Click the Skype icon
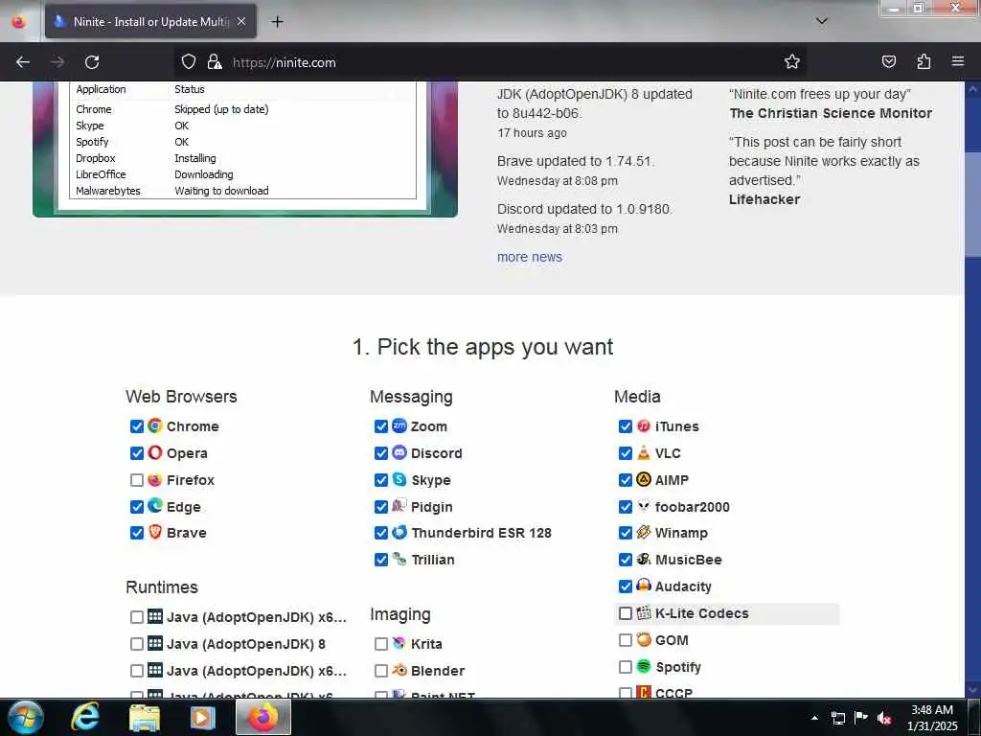The height and width of the screenshot is (736, 981). click(x=399, y=480)
